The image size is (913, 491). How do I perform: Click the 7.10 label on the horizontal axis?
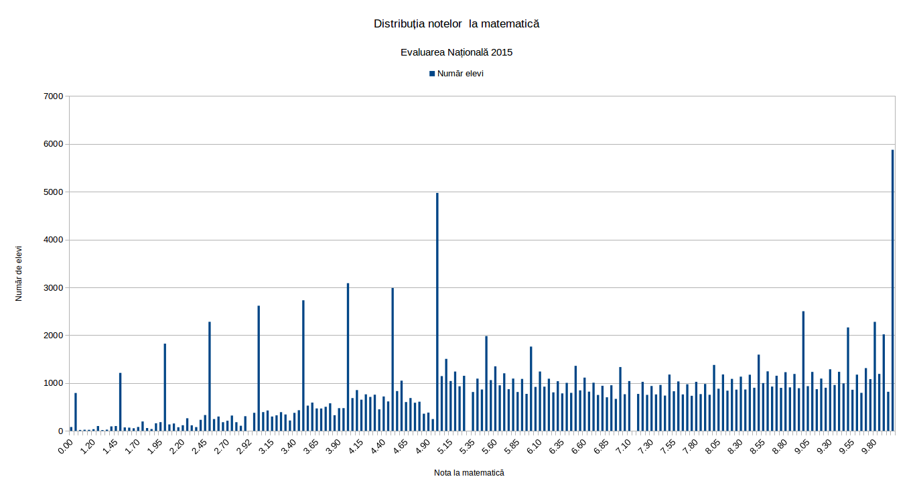[624, 447]
